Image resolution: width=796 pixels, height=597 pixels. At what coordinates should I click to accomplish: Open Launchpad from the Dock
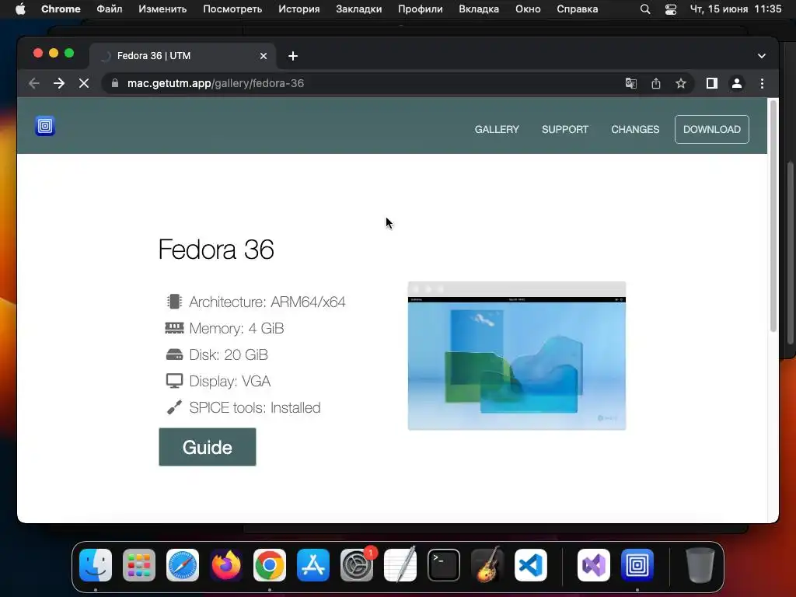coord(139,565)
